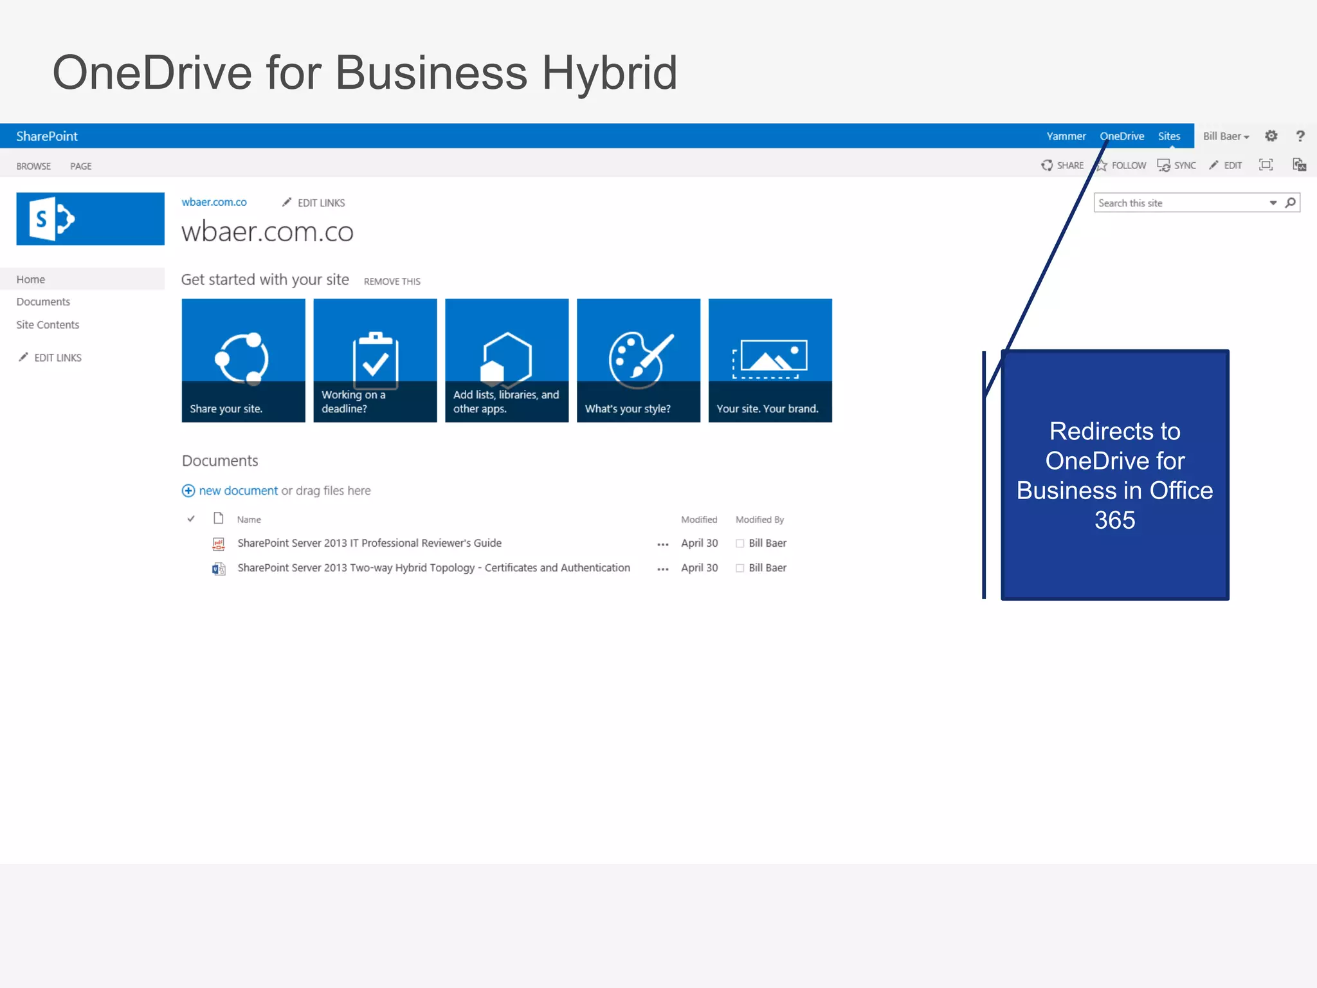Toggle focus on content icon

1266,165
